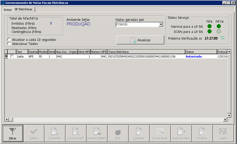
Task: Click the Enviar Email envelope button
Action: point(160,133)
